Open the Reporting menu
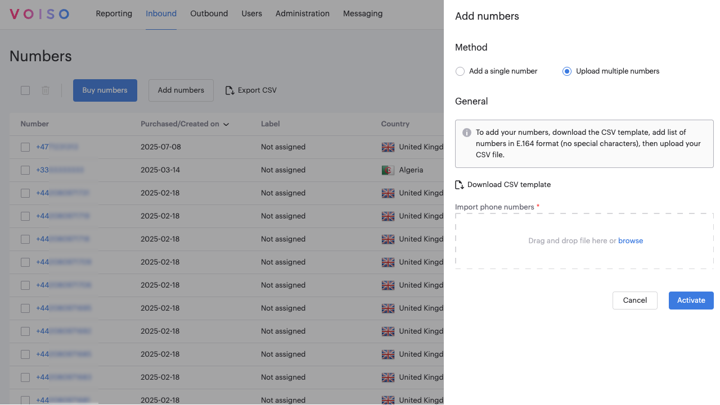The height and width of the screenshot is (405, 720). click(x=114, y=13)
